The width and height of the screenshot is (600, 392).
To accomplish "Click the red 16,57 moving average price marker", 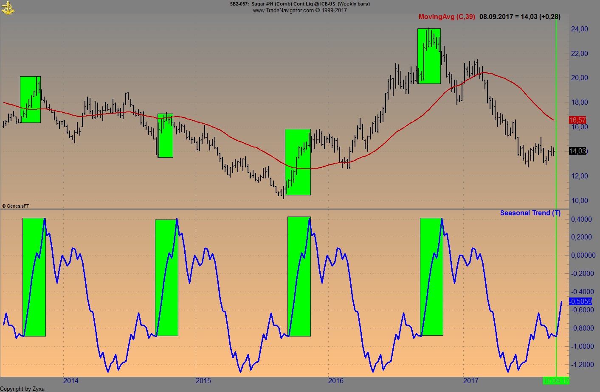I will [x=577, y=120].
